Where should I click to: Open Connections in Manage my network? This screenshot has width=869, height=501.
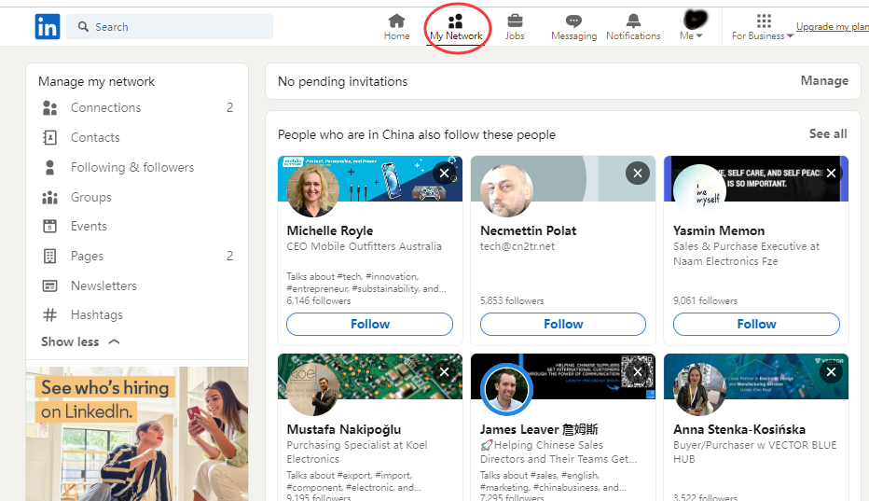(137, 107)
